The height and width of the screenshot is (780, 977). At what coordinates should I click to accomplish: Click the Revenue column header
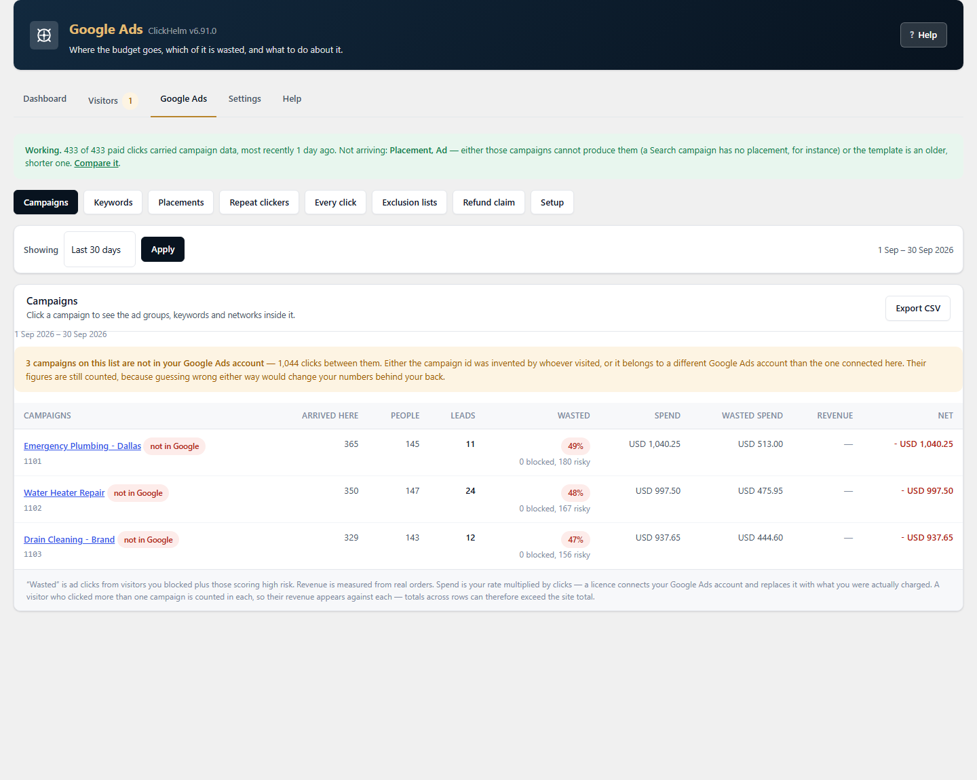(x=835, y=416)
